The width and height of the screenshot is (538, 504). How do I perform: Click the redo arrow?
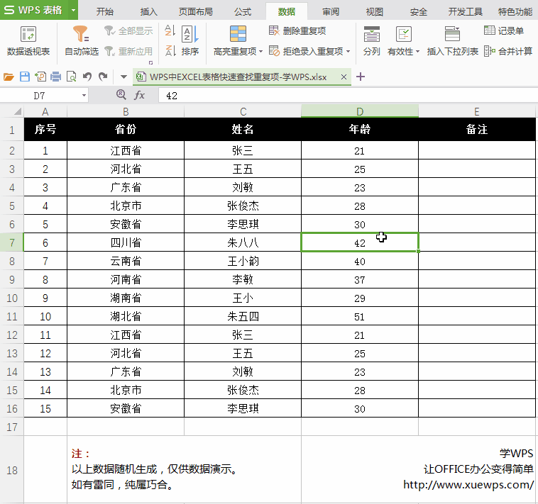(103, 77)
